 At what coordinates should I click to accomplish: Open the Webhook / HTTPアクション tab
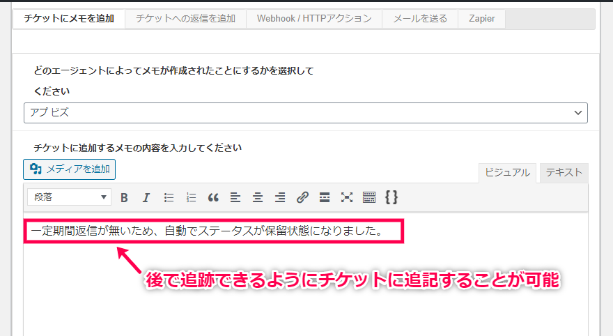[314, 18]
